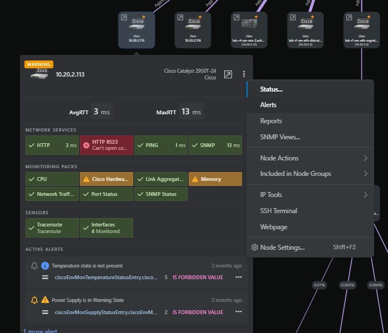Open the Traceroute sensor tile
Screen dimensions: 388x333
52,228
